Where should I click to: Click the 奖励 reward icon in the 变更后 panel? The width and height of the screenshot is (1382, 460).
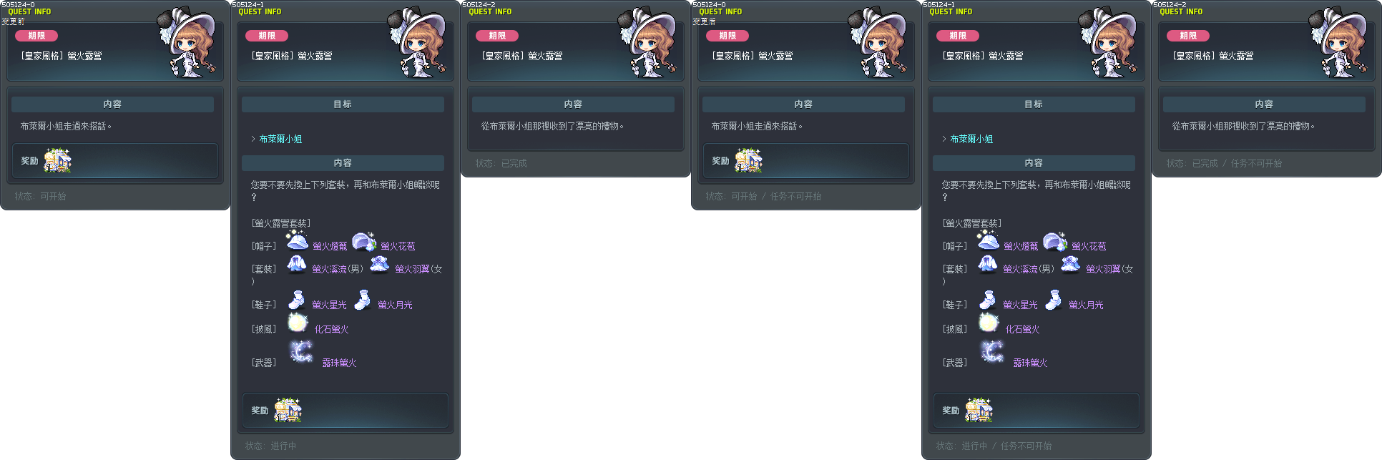748,160
